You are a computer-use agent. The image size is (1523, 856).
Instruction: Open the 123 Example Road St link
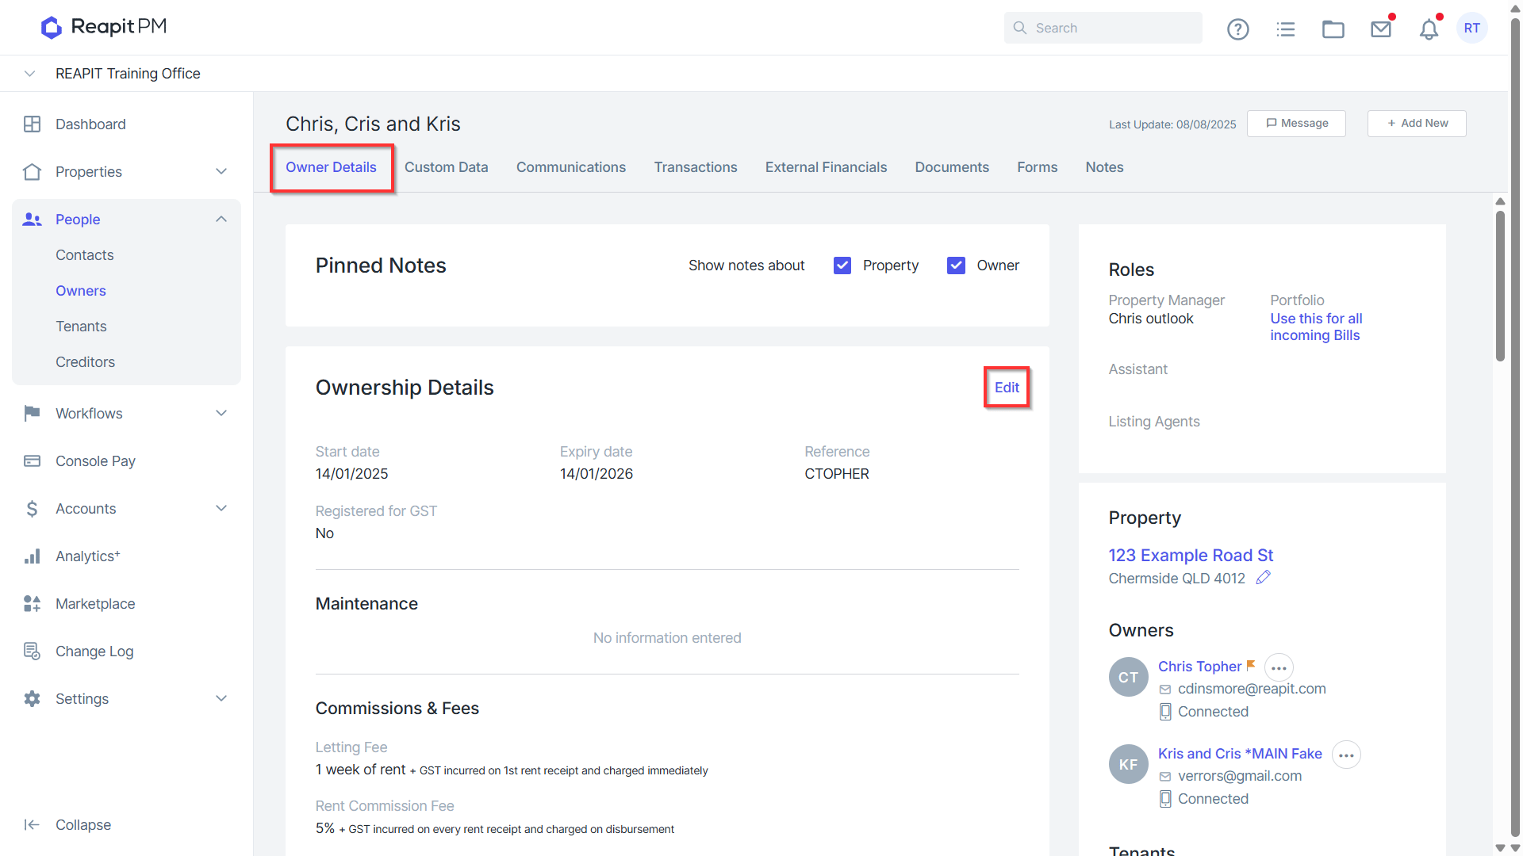pyautogui.click(x=1190, y=556)
